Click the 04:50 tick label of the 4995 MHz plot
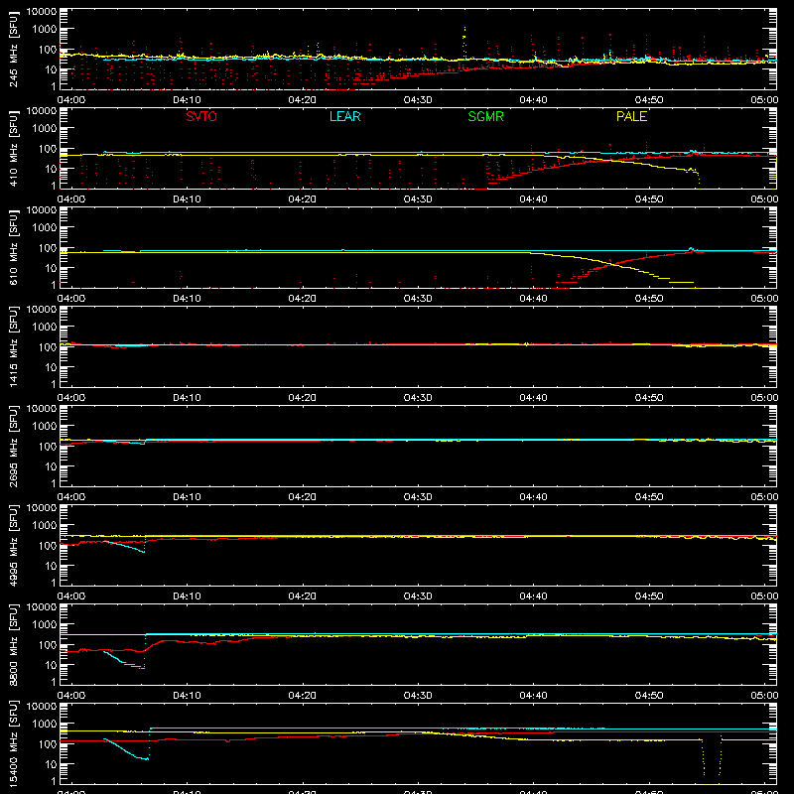The image size is (794, 794). click(649, 596)
